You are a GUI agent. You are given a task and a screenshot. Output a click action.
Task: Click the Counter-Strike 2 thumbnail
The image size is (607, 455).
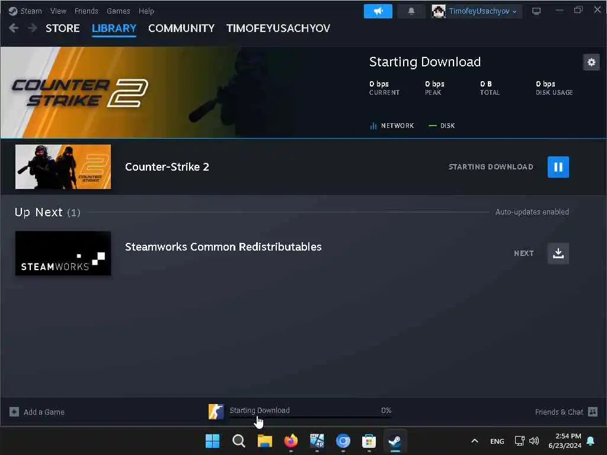(x=63, y=166)
